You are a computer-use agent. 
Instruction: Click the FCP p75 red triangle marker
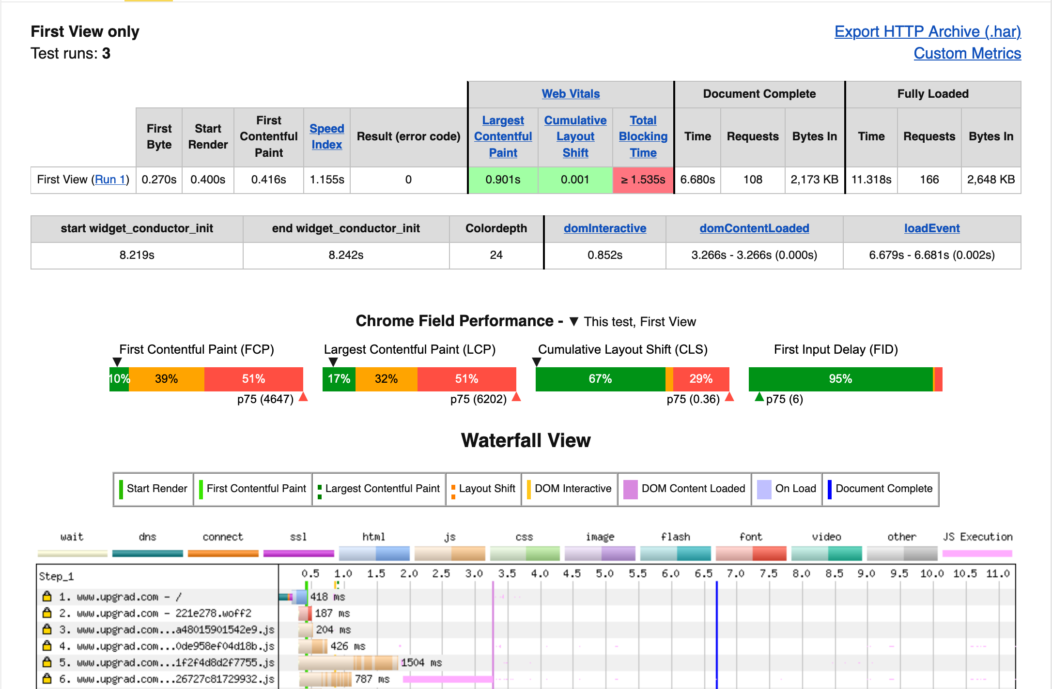304,398
